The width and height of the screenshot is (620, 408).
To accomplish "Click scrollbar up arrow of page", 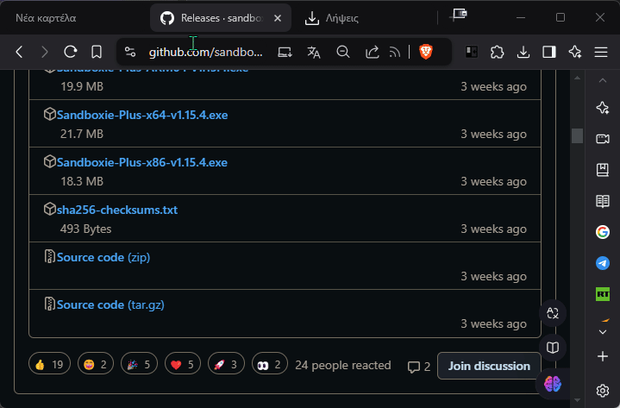I will click(x=577, y=78).
